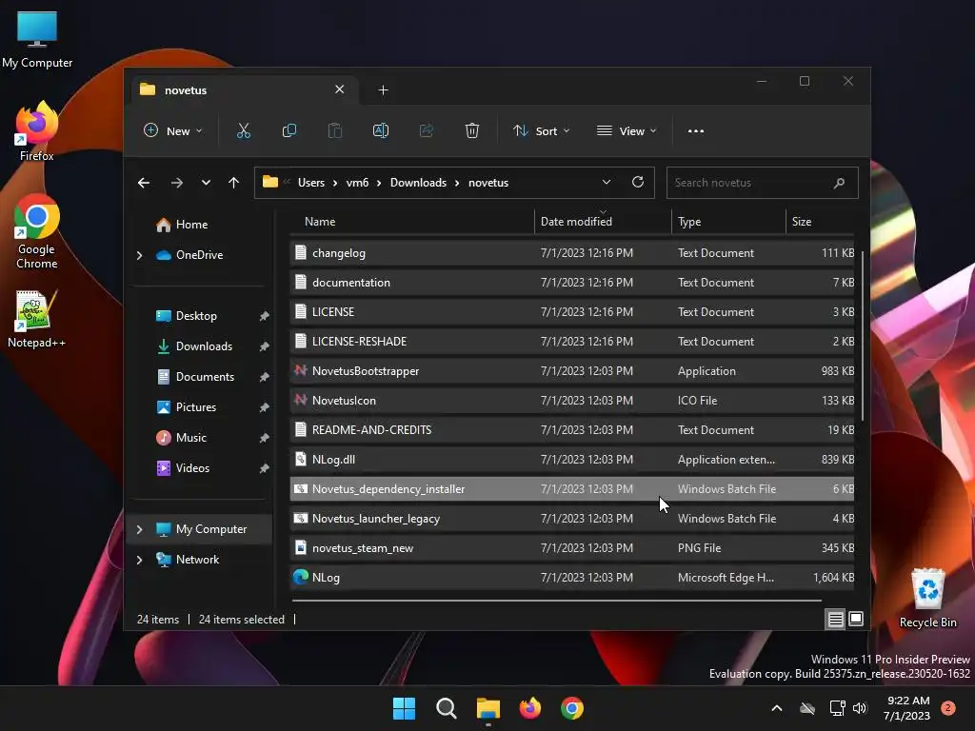This screenshot has height=731, width=975.
Task: Launch Chrome from taskbar
Action: click(572, 708)
